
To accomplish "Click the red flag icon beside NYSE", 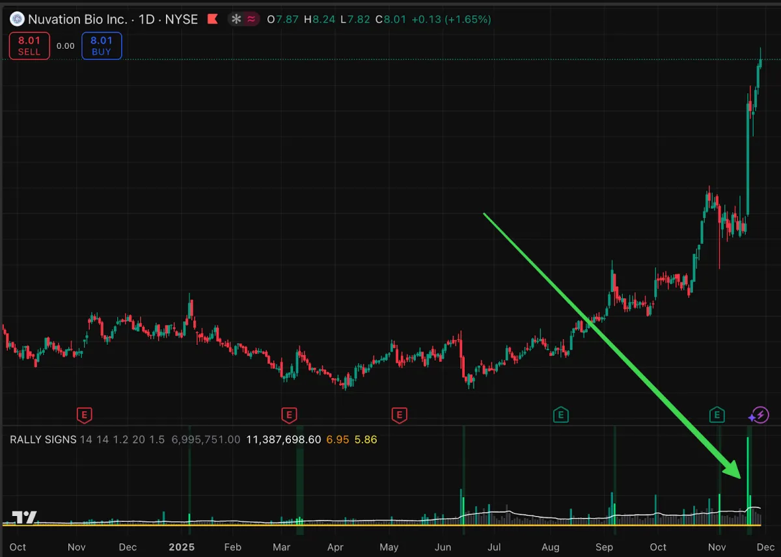I will click(x=212, y=19).
